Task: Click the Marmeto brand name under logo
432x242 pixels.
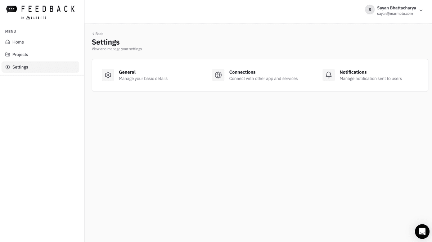Action: point(36,18)
